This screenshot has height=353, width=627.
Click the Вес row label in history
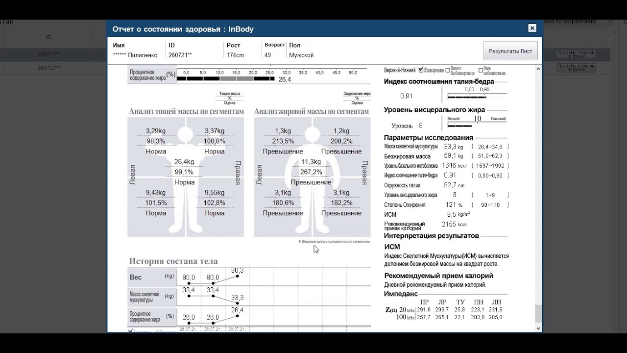click(x=136, y=277)
